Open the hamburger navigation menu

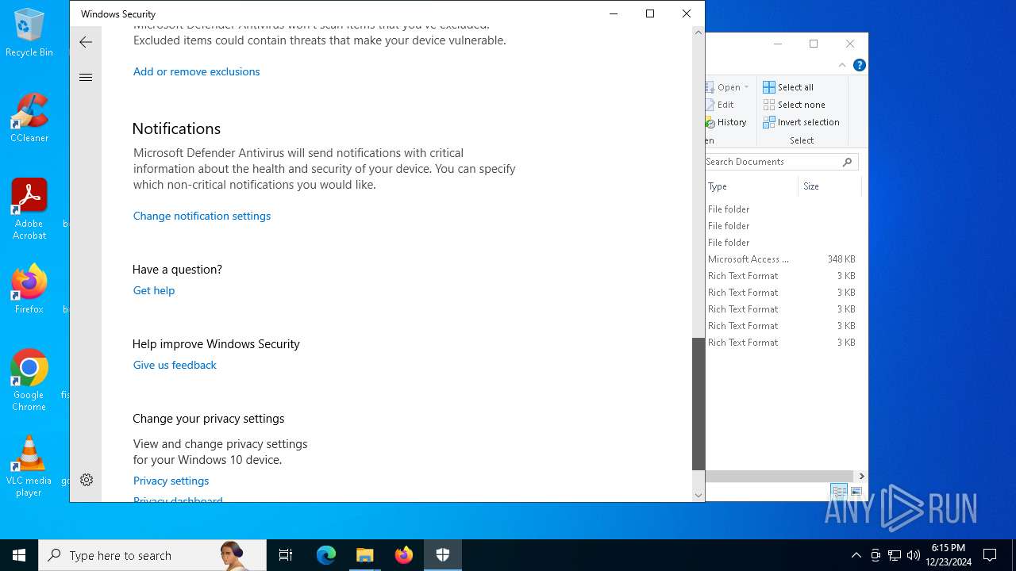[x=86, y=77]
